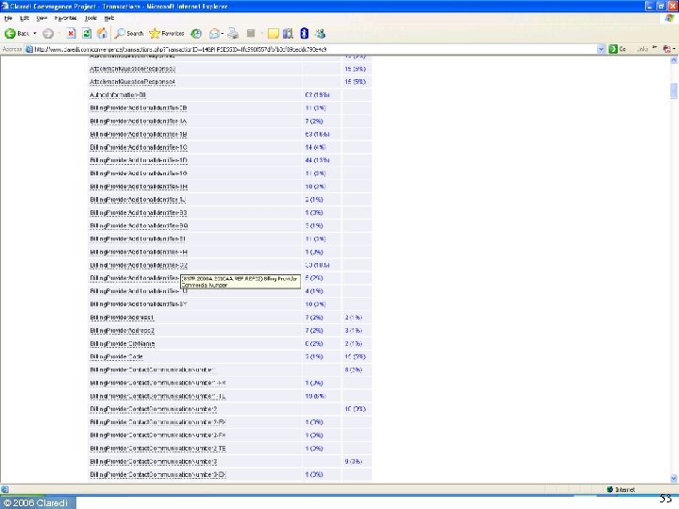This screenshot has width=679, height=509.
Task: Click the greyed Forward arrow button
Action: [48, 33]
